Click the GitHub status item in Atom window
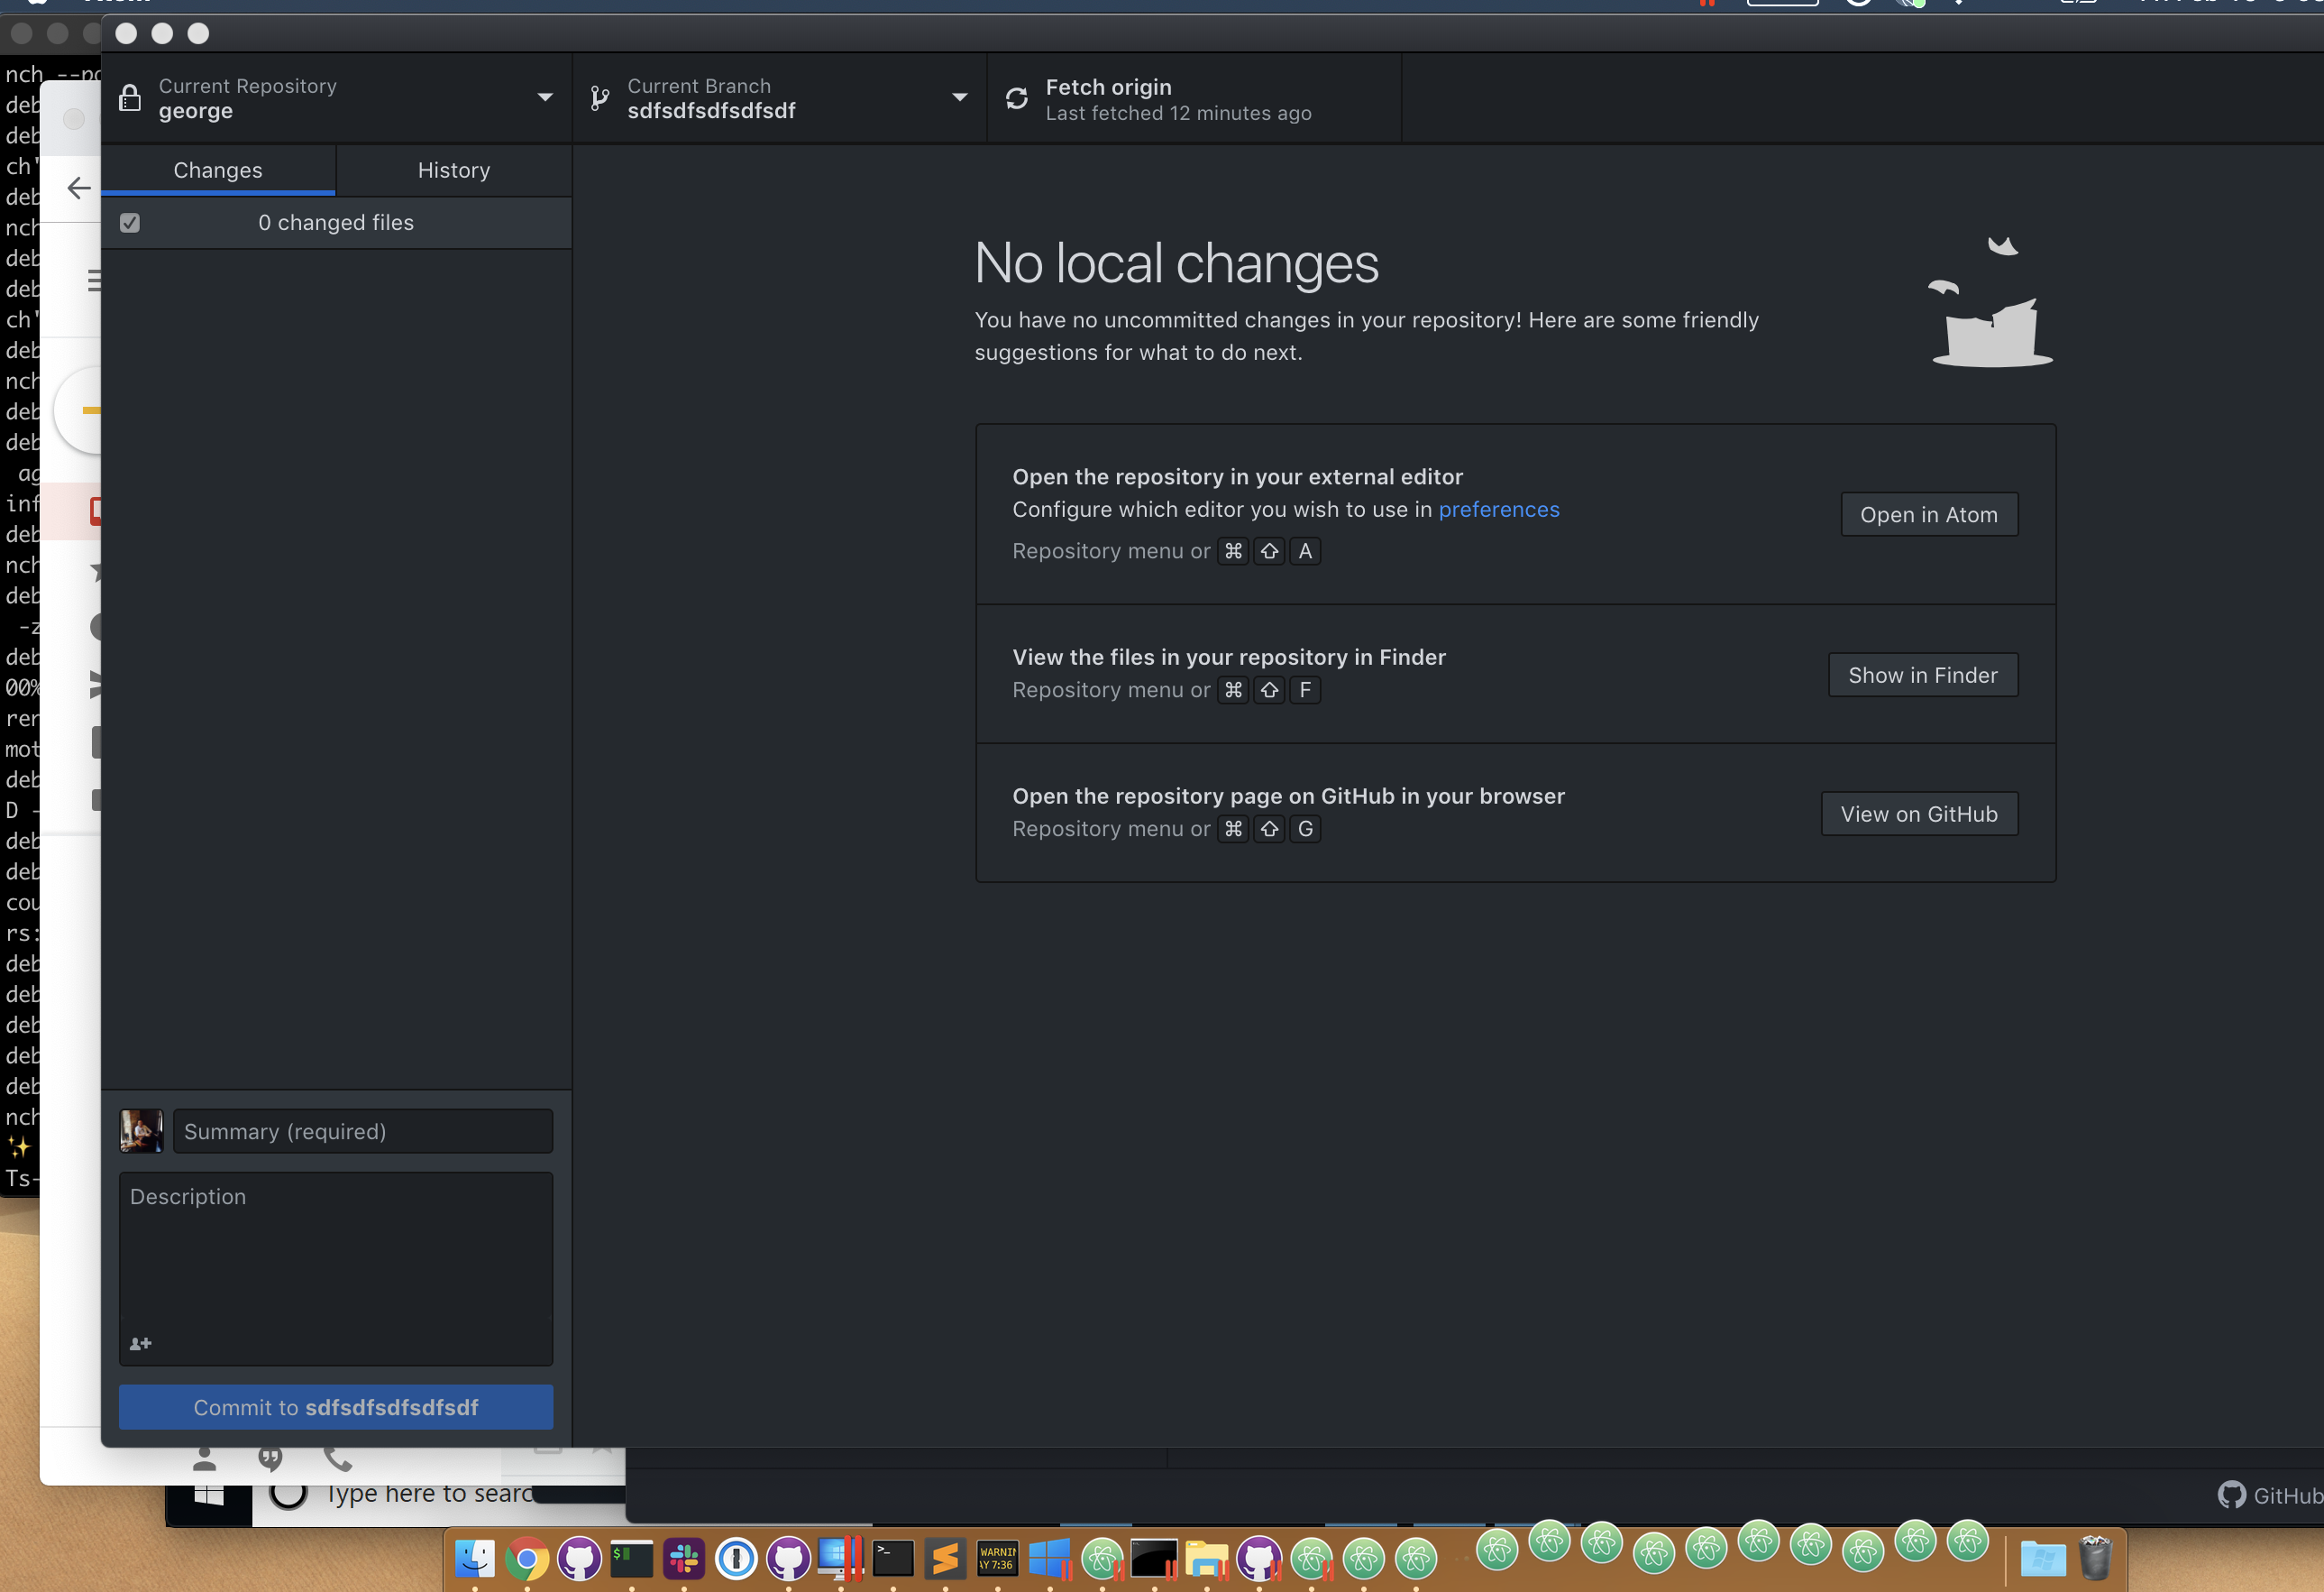Screen dimensions: 2324x1592 2271,1495
